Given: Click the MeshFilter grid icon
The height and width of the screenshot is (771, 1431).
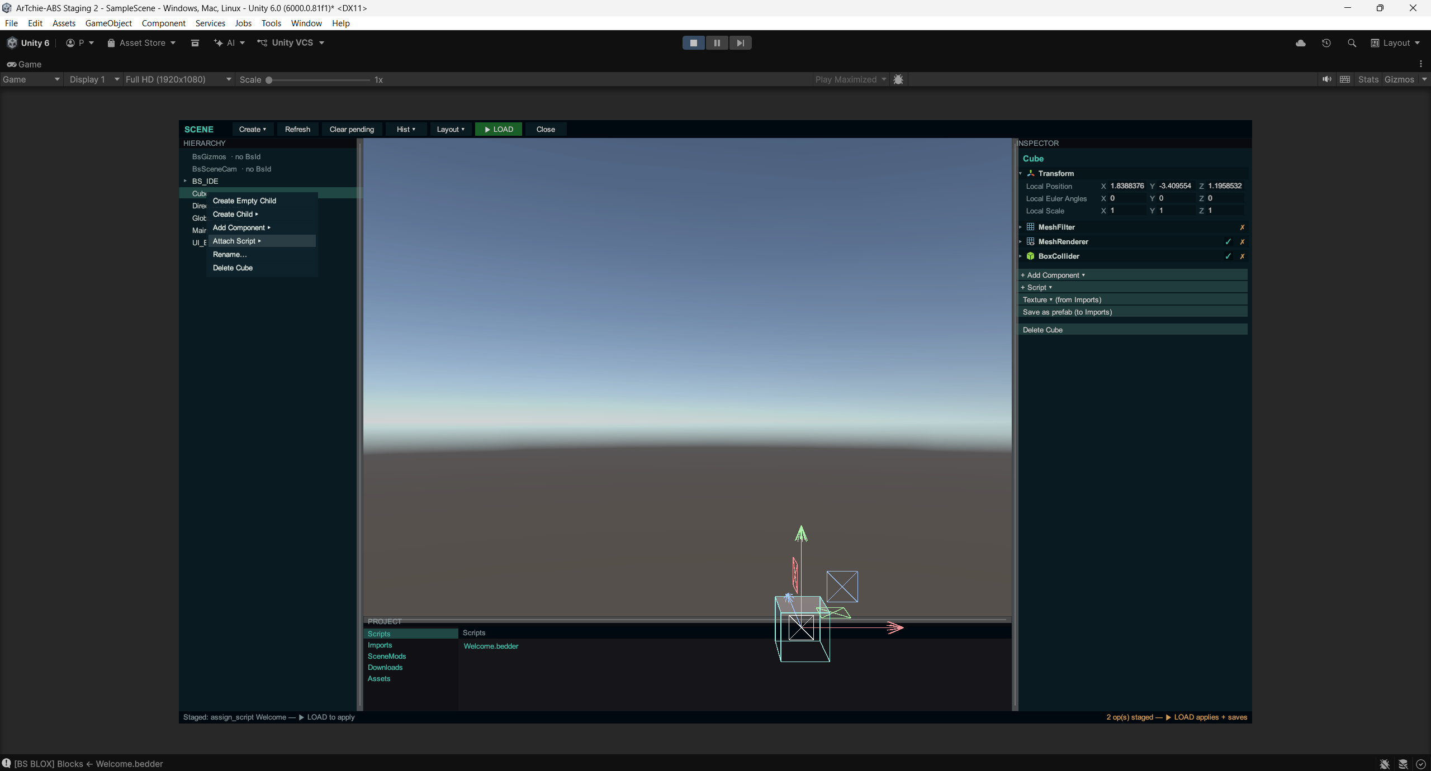Looking at the screenshot, I should [1031, 227].
